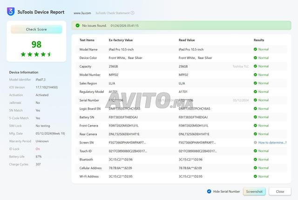Click the gray question icon in Screen SN row

[255, 142]
